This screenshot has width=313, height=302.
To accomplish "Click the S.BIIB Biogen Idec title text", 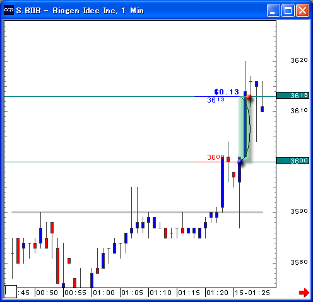I will [x=80, y=11].
